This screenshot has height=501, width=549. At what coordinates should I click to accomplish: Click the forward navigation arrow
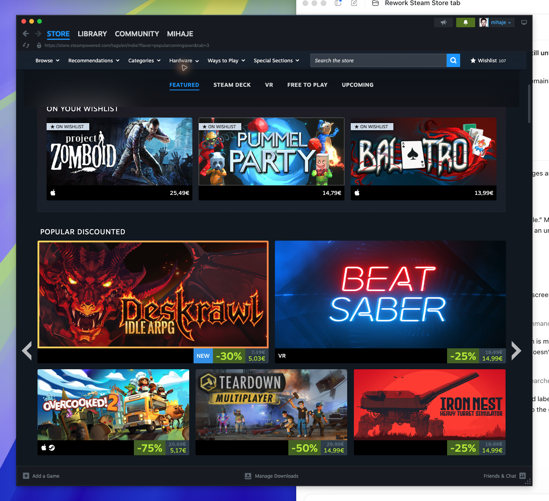tap(38, 34)
